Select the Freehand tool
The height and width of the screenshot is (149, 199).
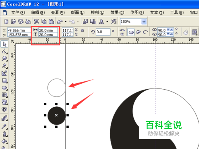tap(4, 66)
